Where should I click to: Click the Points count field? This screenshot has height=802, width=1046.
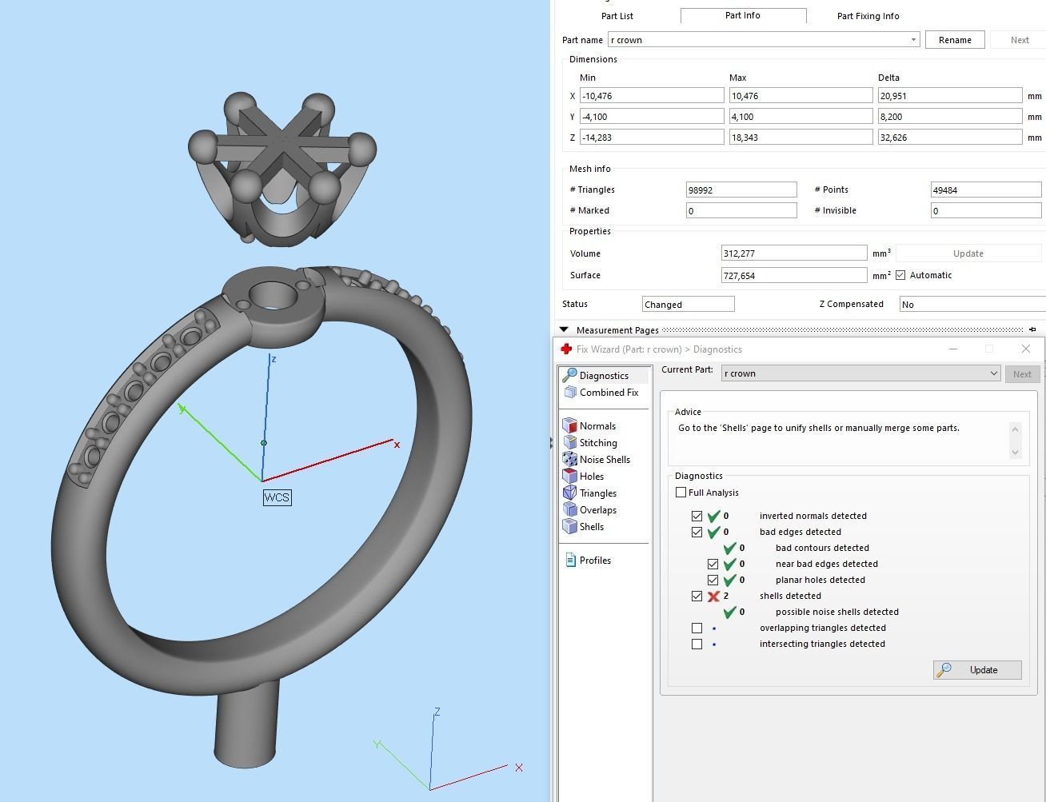pyautogui.click(x=986, y=190)
